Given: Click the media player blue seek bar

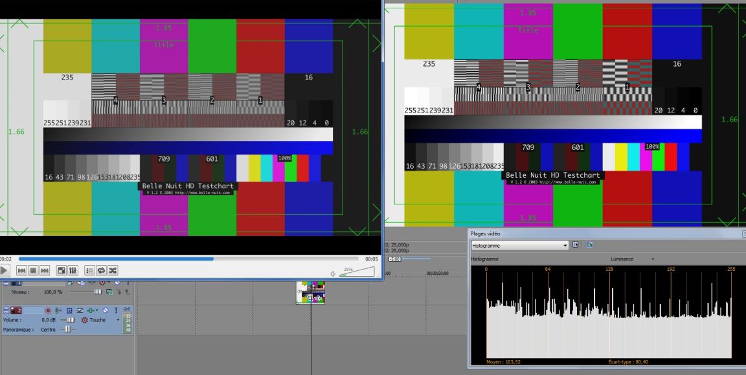Looking at the screenshot, I should (188, 259).
